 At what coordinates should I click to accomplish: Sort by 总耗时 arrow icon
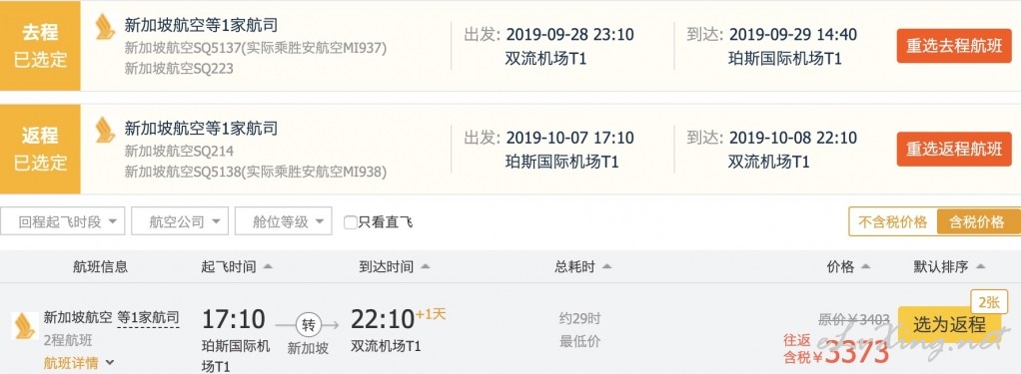606,266
